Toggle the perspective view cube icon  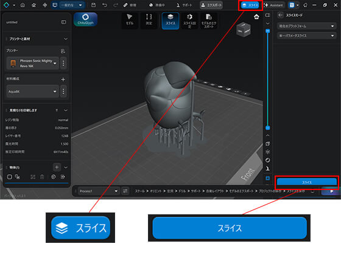268,143
